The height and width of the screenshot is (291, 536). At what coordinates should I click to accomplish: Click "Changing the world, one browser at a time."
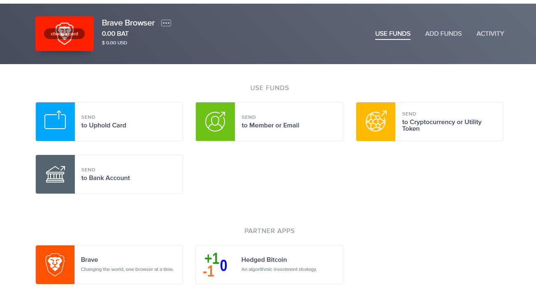[128, 270]
